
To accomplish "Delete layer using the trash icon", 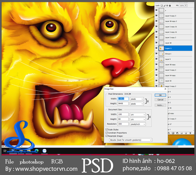I will (190, 133).
